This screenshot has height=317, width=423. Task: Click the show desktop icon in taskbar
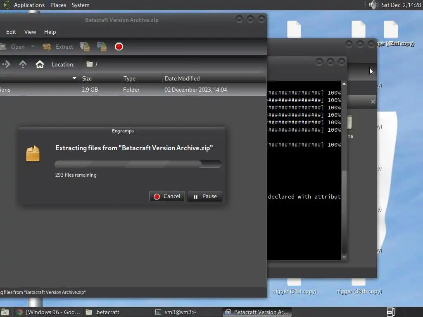click(x=5, y=312)
